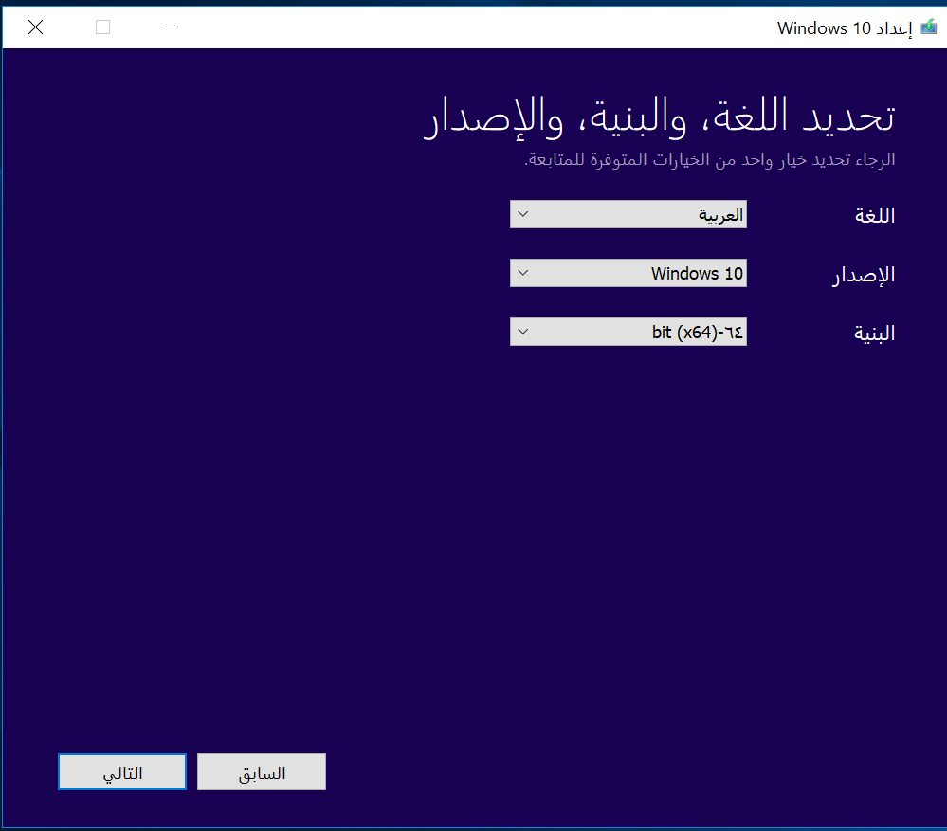Click the disabled maximize box in title bar
The width and height of the screenshot is (947, 831).
pyautogui.click(x=102, y=27)
